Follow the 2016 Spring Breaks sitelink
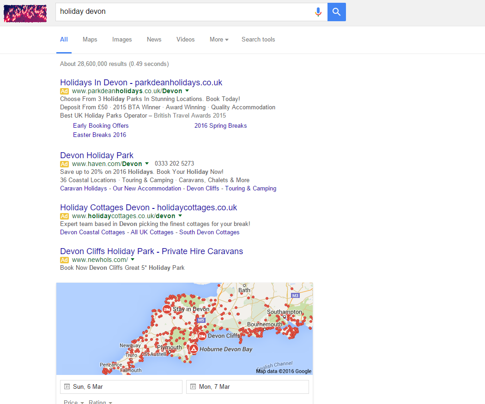The height and width of the screenshot is (404, 485). coord(220,126)
